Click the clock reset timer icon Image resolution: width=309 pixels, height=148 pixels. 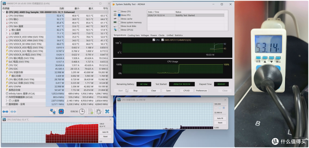point(82,111)
